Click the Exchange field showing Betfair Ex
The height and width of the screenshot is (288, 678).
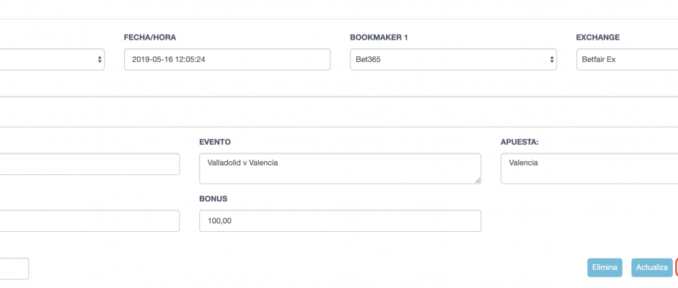point(627,60)
